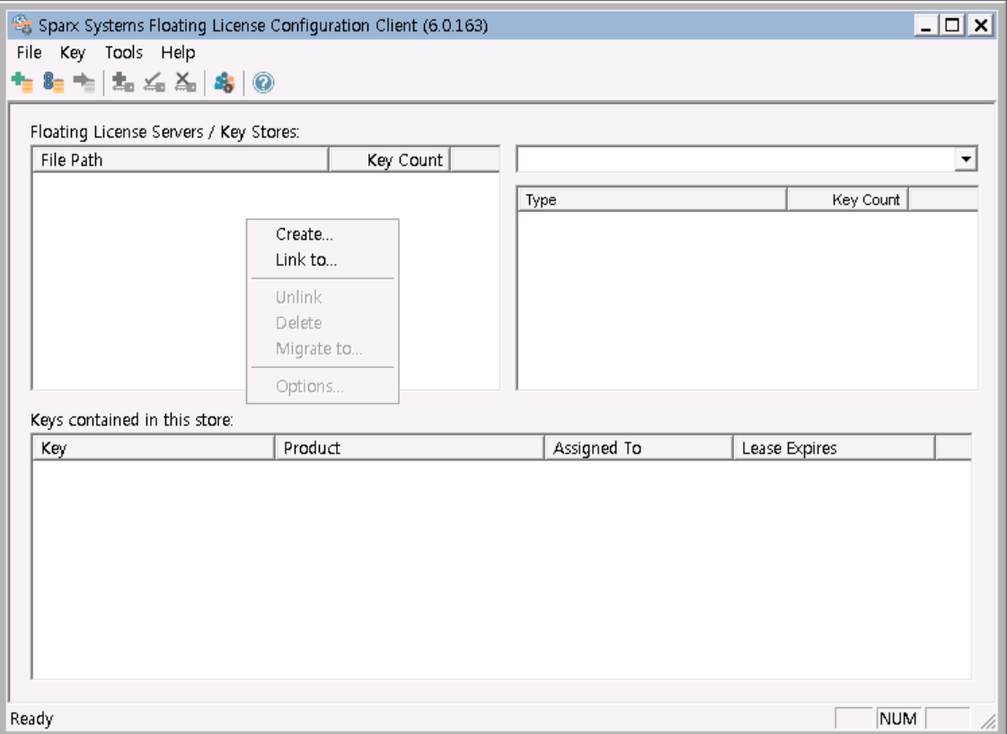
Task: Open the File menu
Action: point(29,53)
